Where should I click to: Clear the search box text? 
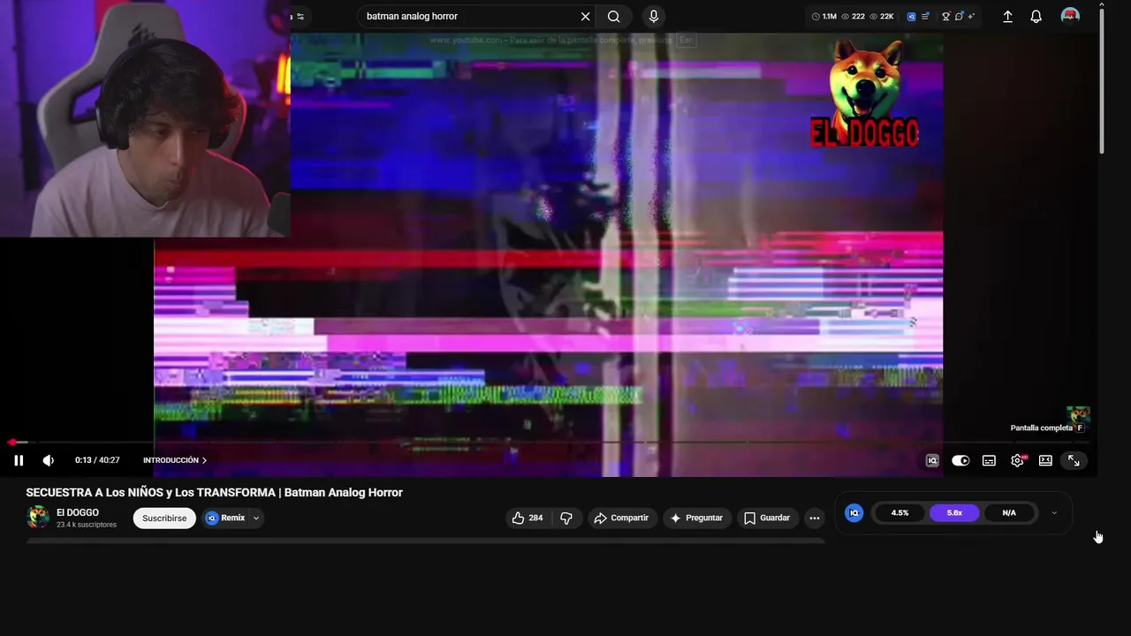tap(585, 16)
